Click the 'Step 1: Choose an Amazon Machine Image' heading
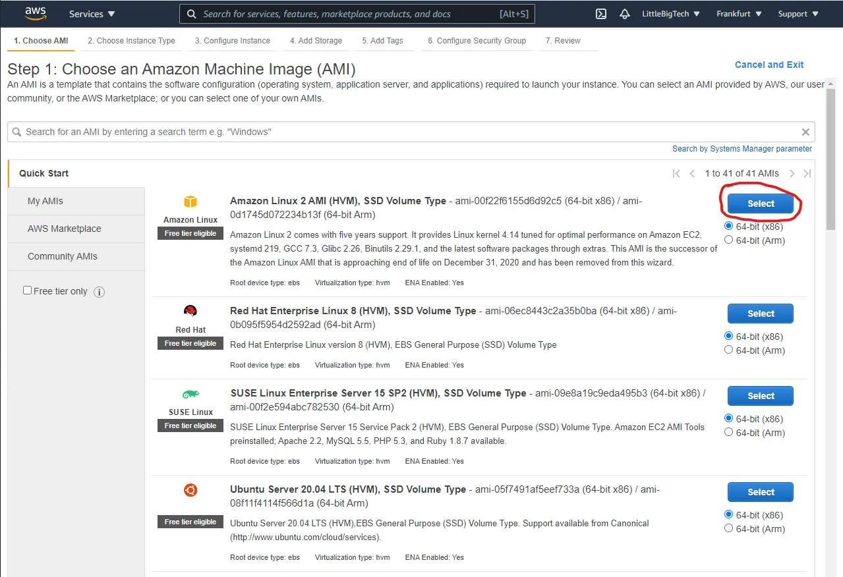The image size is (843, 577). pos(181,69)
